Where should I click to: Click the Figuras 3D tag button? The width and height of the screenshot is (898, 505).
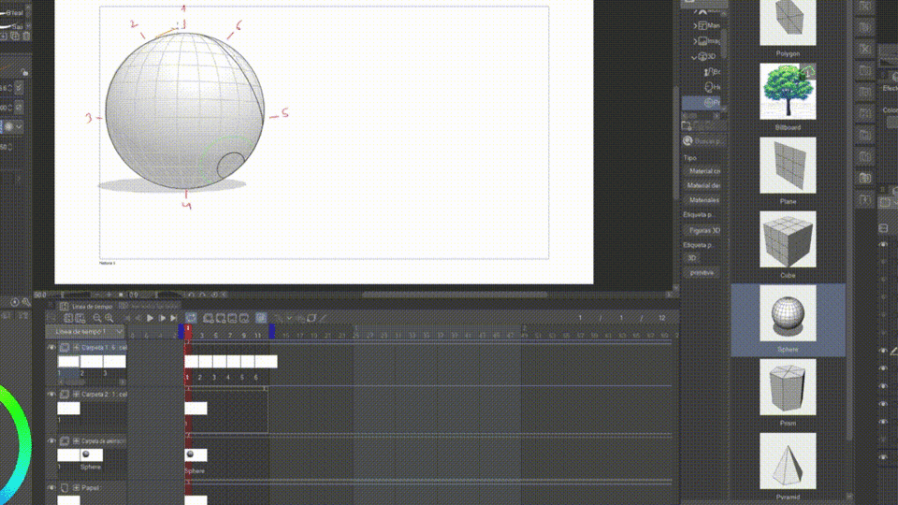(702, 229)
